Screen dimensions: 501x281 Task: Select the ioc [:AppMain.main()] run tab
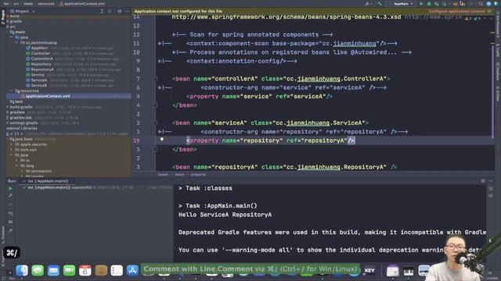point(48,181)
